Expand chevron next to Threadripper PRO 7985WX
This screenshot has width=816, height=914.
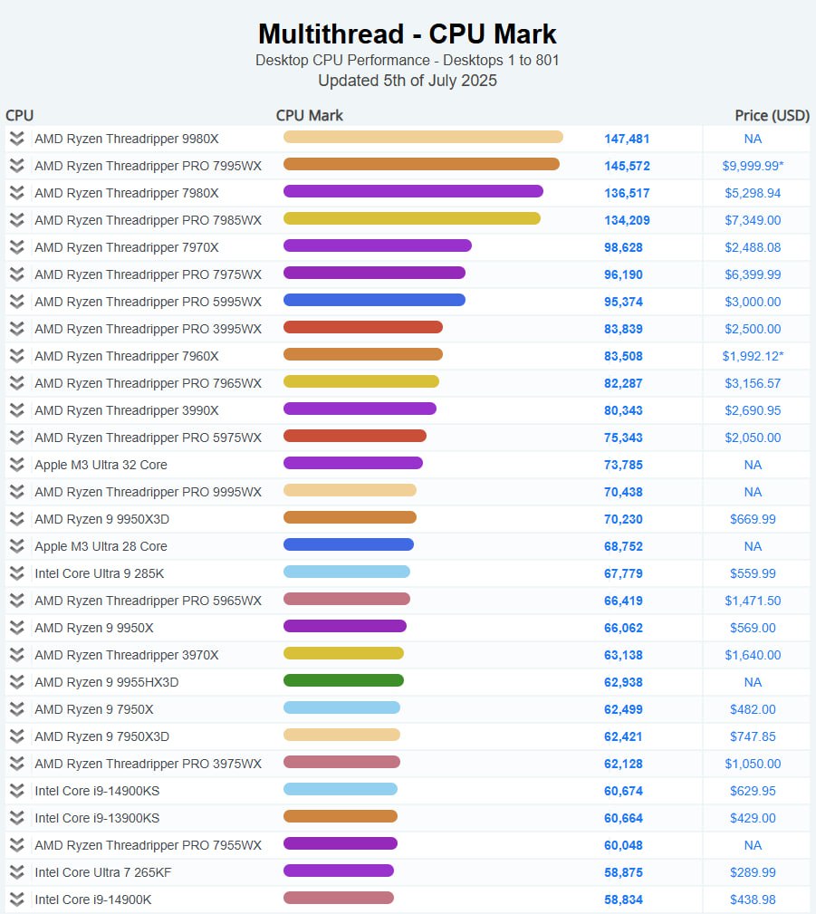(17, 220)
